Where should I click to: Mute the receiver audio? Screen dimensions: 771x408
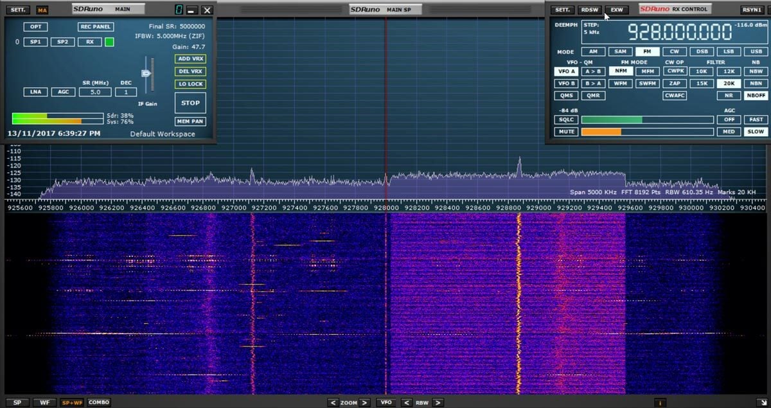pyautogui.click(x=566, y=131)
